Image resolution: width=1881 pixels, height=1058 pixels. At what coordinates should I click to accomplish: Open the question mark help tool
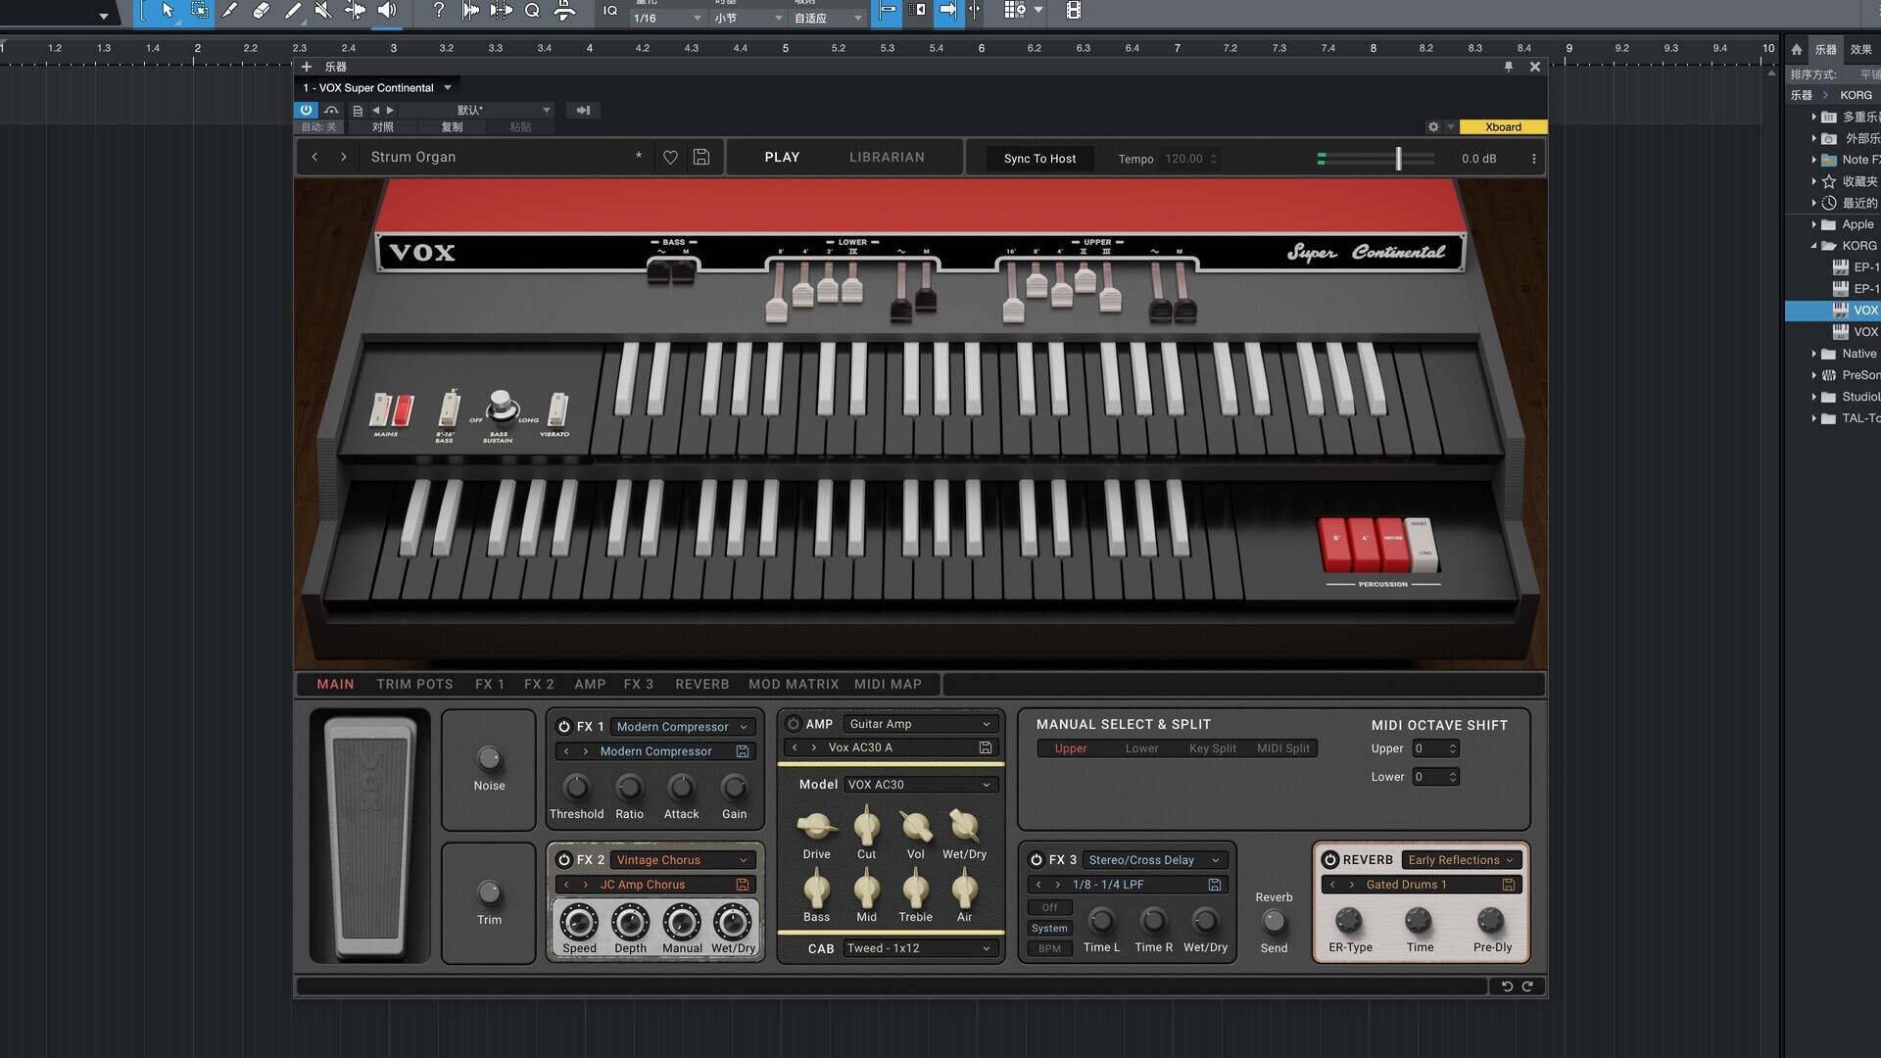click(438, 11)
